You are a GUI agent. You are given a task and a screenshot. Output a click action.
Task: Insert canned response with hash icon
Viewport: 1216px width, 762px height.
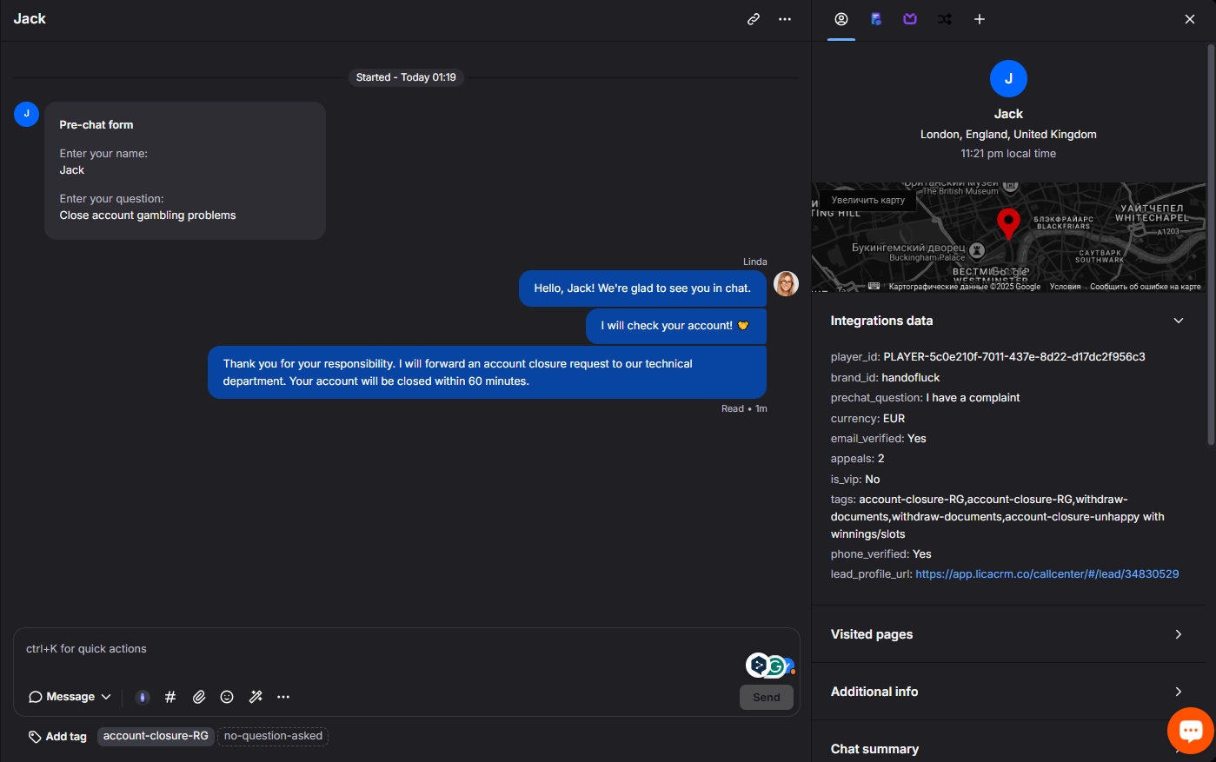coord(170,697)
